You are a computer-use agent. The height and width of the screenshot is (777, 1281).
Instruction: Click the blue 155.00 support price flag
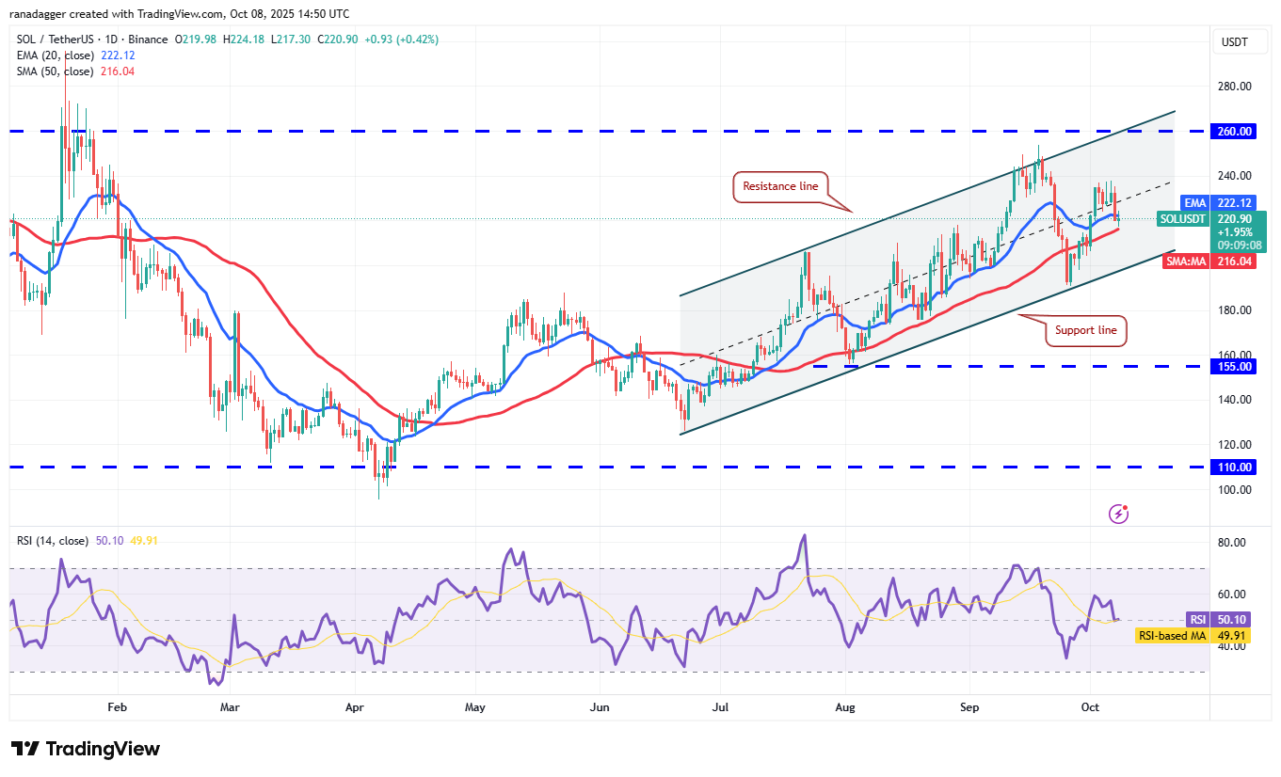1233,367
